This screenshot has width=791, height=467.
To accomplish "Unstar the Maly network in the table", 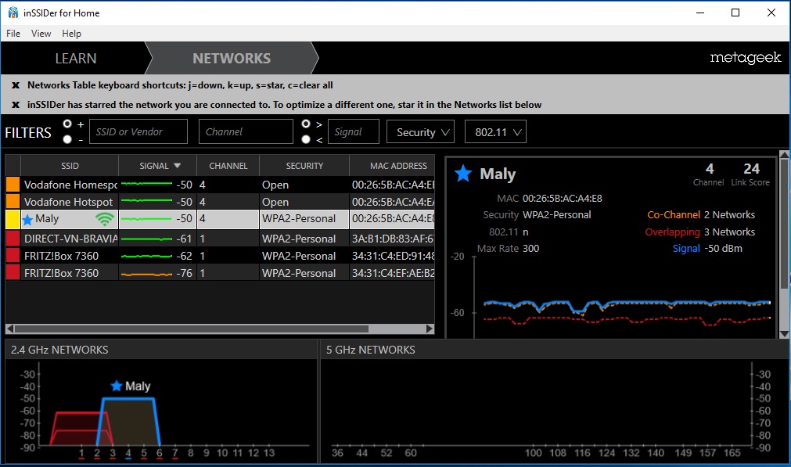I will point(27,219).
